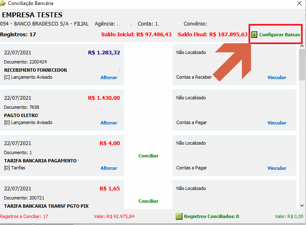This screenshot has height=225, width=306.
Task: Click the scrollbar up arrow
Action: click(302, 46)
